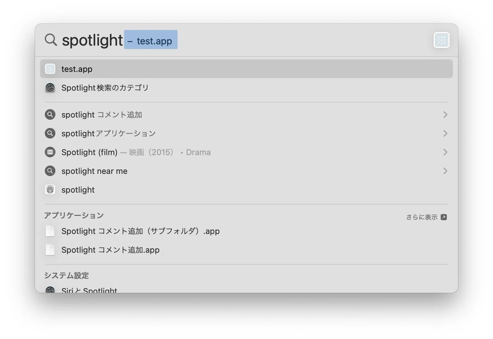Click file icon of Spotlight コメント追加（サブフォルダ）.app
Screen dimensions: 493x339
(50, 231)
